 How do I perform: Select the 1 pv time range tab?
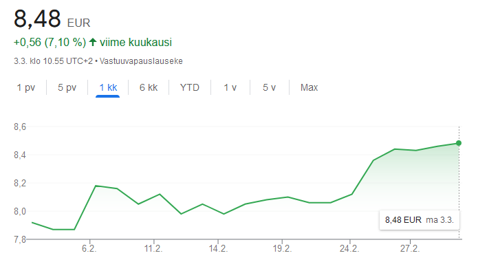tap(26, 87)
